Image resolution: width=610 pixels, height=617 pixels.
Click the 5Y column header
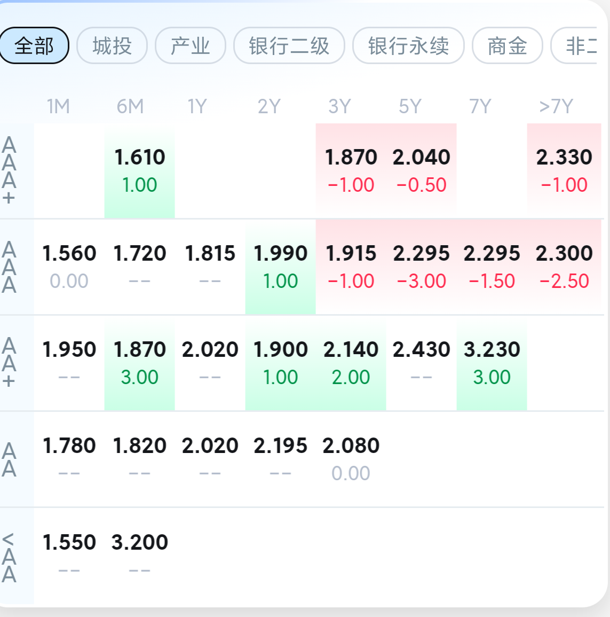click(410, 107)
